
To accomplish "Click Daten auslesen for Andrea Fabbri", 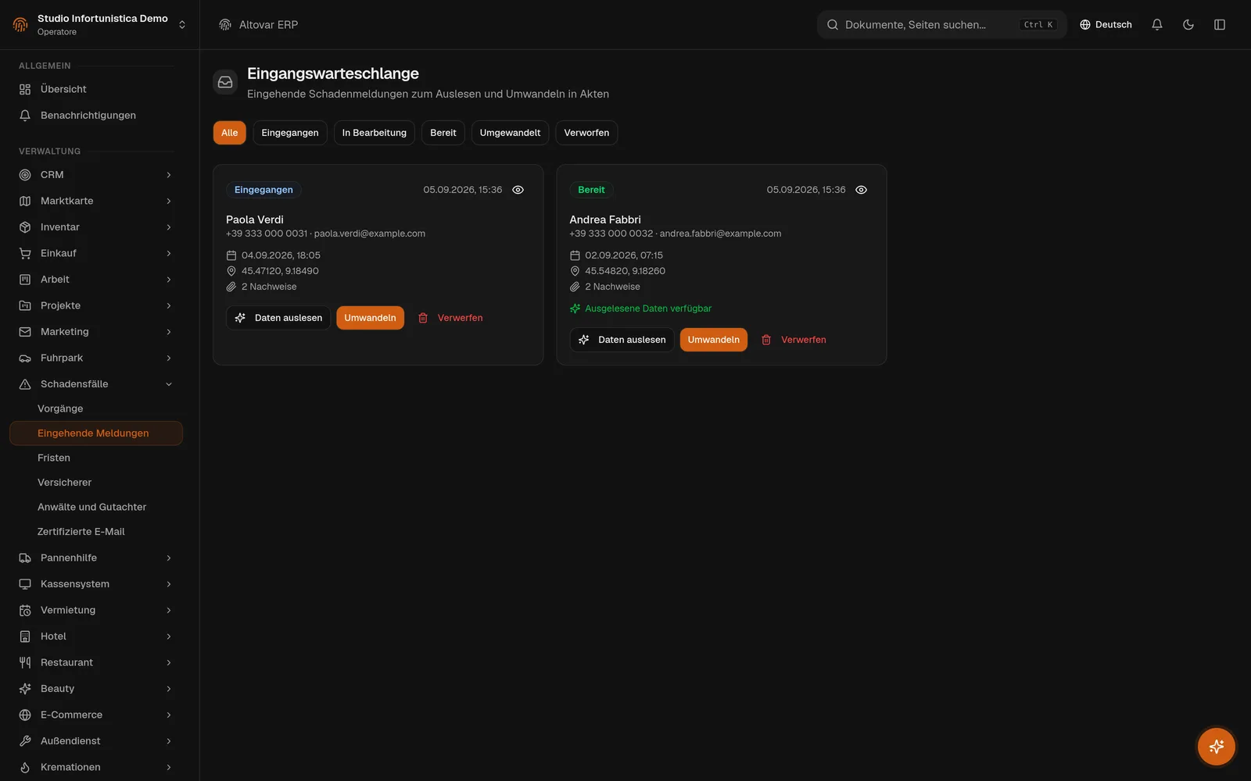I will [x=622, y=340].
